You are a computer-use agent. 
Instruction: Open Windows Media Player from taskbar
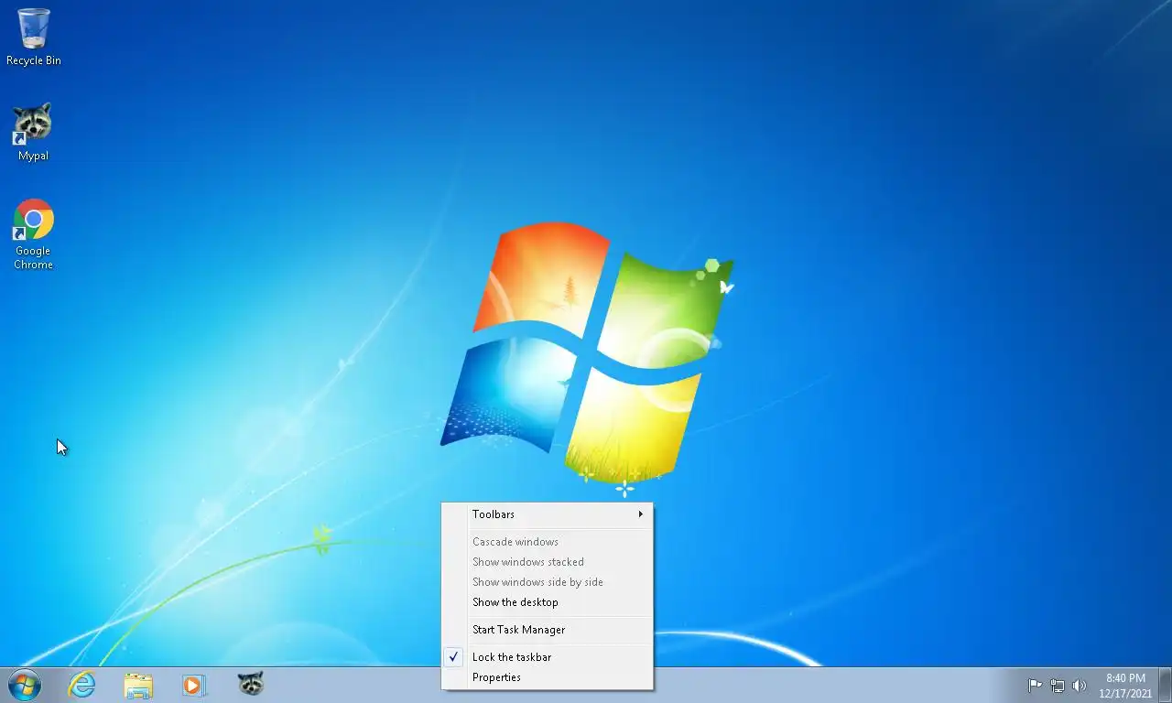(x=194, y=685)
